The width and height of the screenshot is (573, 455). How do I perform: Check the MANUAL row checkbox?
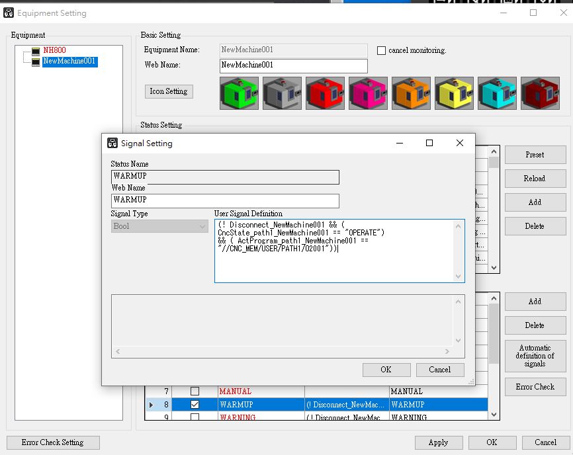click(195, 392)
